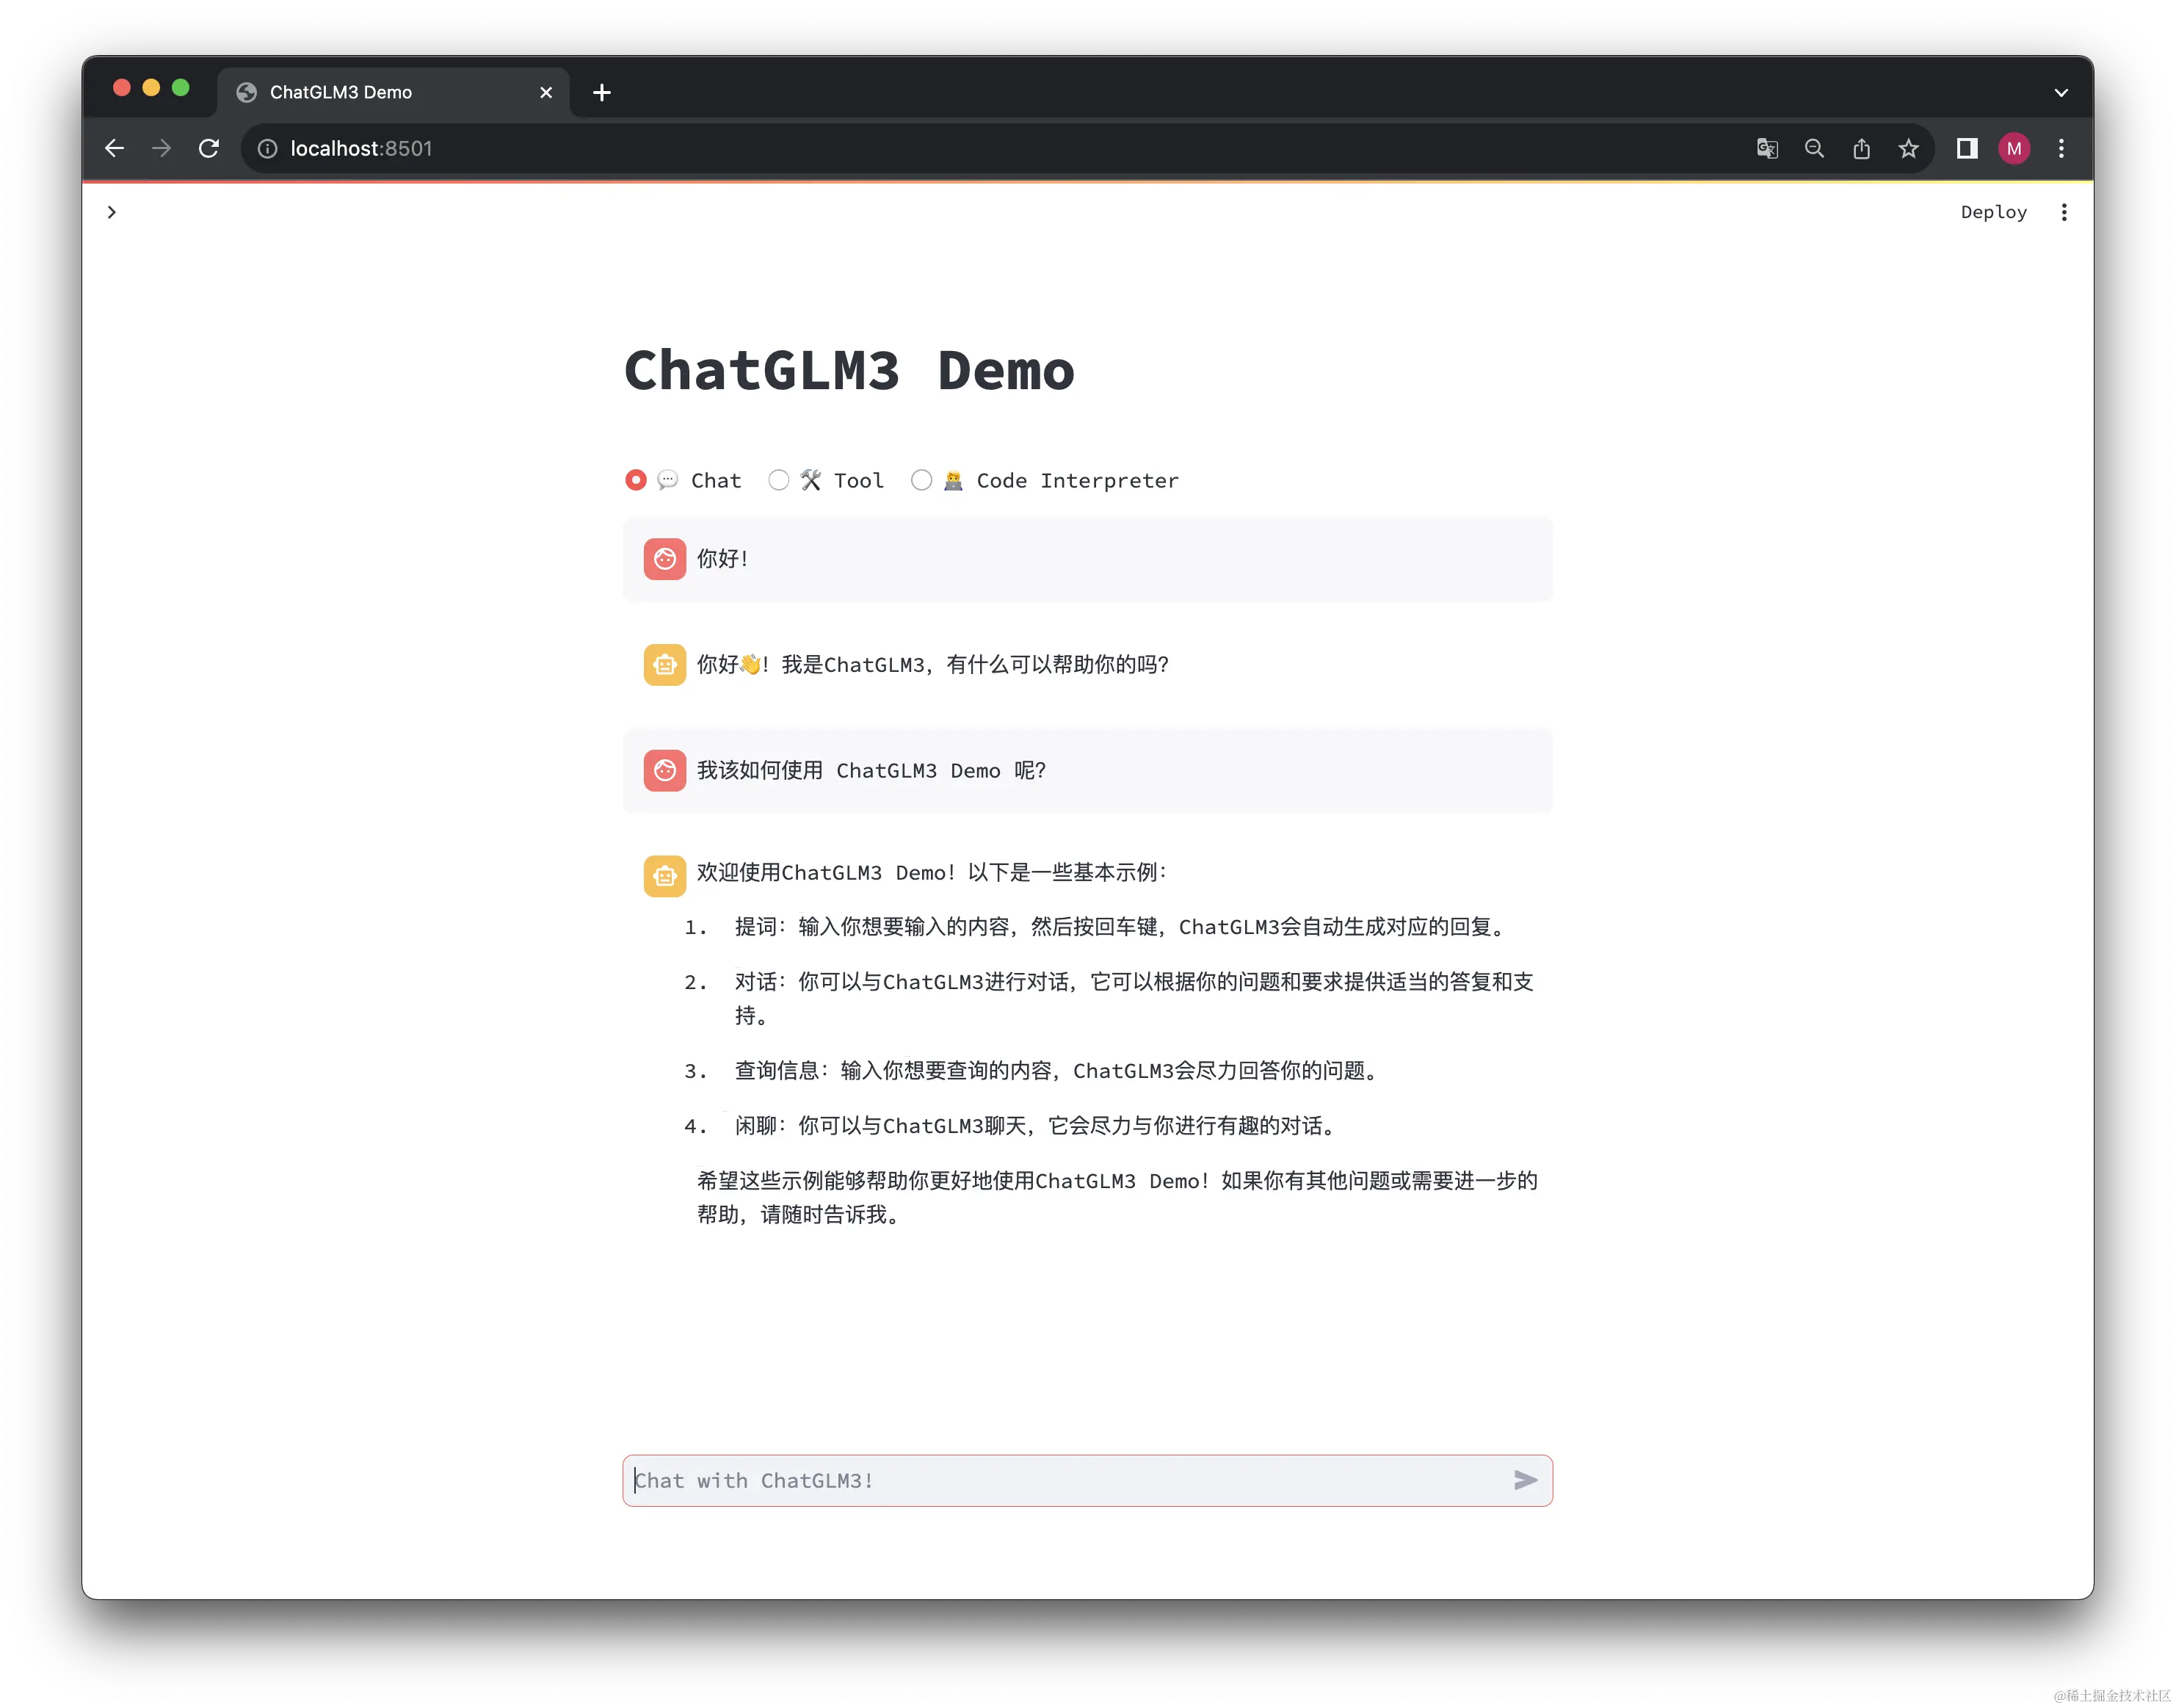Click the share icon in the browser toolbar

(x=1861, y=148)
